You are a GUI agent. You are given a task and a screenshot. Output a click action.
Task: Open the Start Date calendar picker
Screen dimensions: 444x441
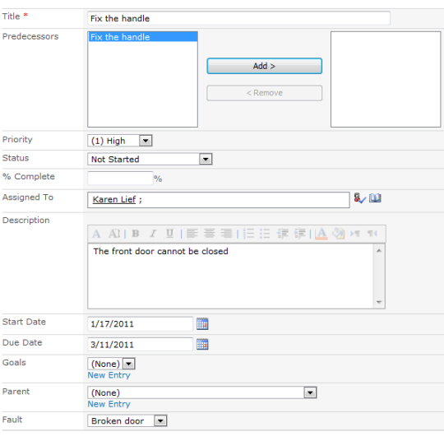pos(202,324)
